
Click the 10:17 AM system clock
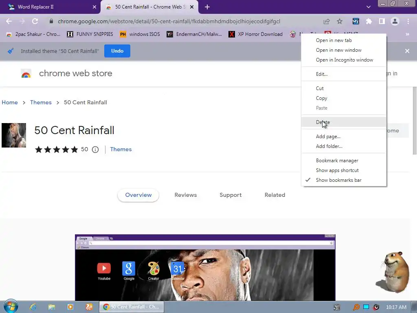tap(396, 307)
